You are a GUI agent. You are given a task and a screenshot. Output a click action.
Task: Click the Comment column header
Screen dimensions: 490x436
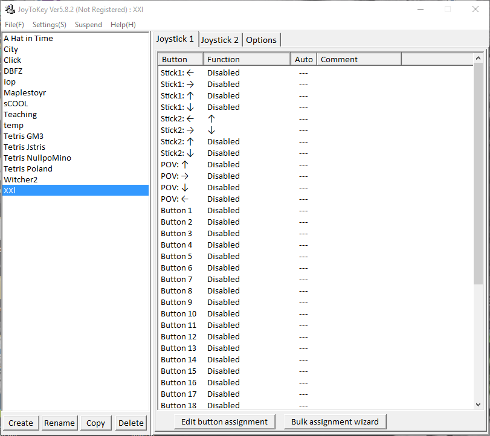[x=359, y=59]
